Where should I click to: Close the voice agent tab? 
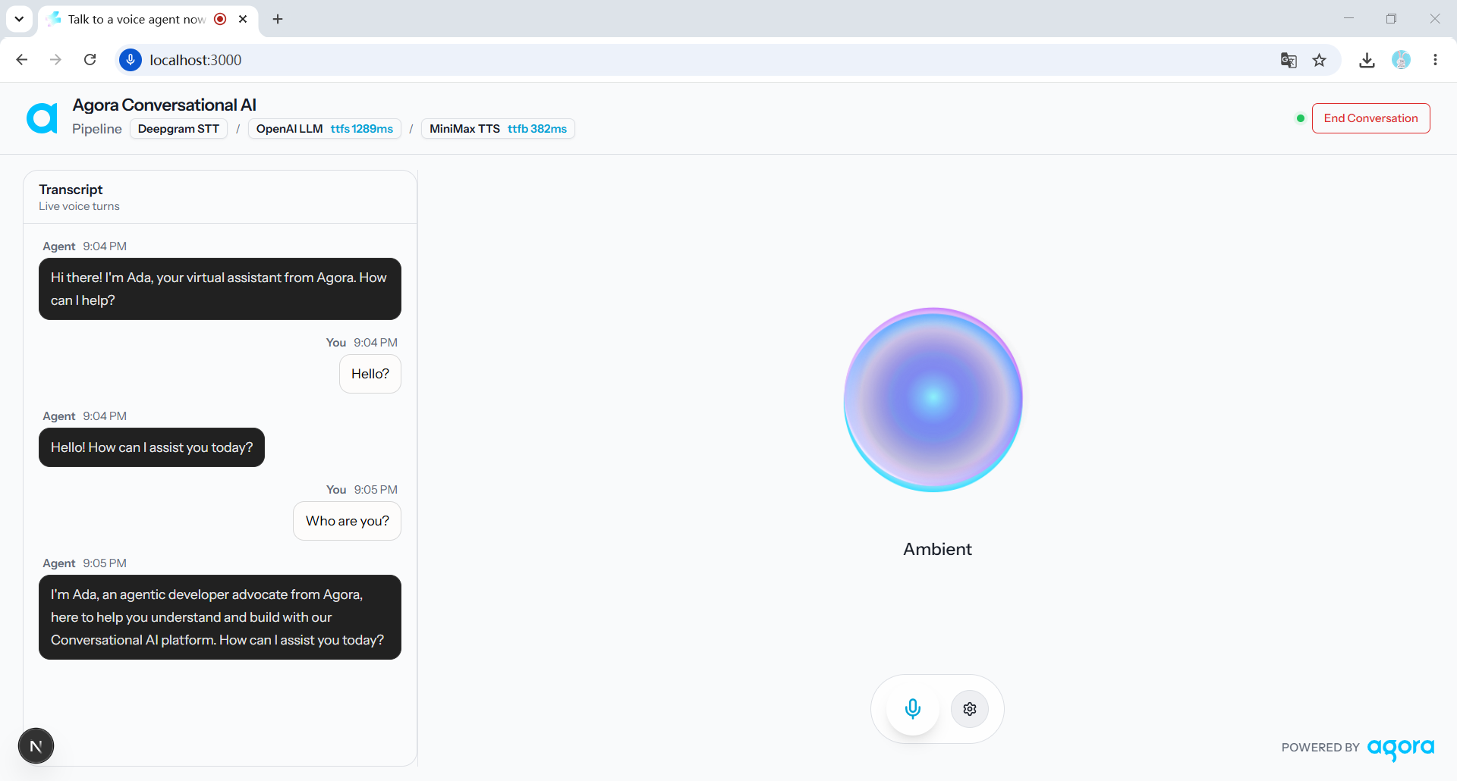click(243, 19)
